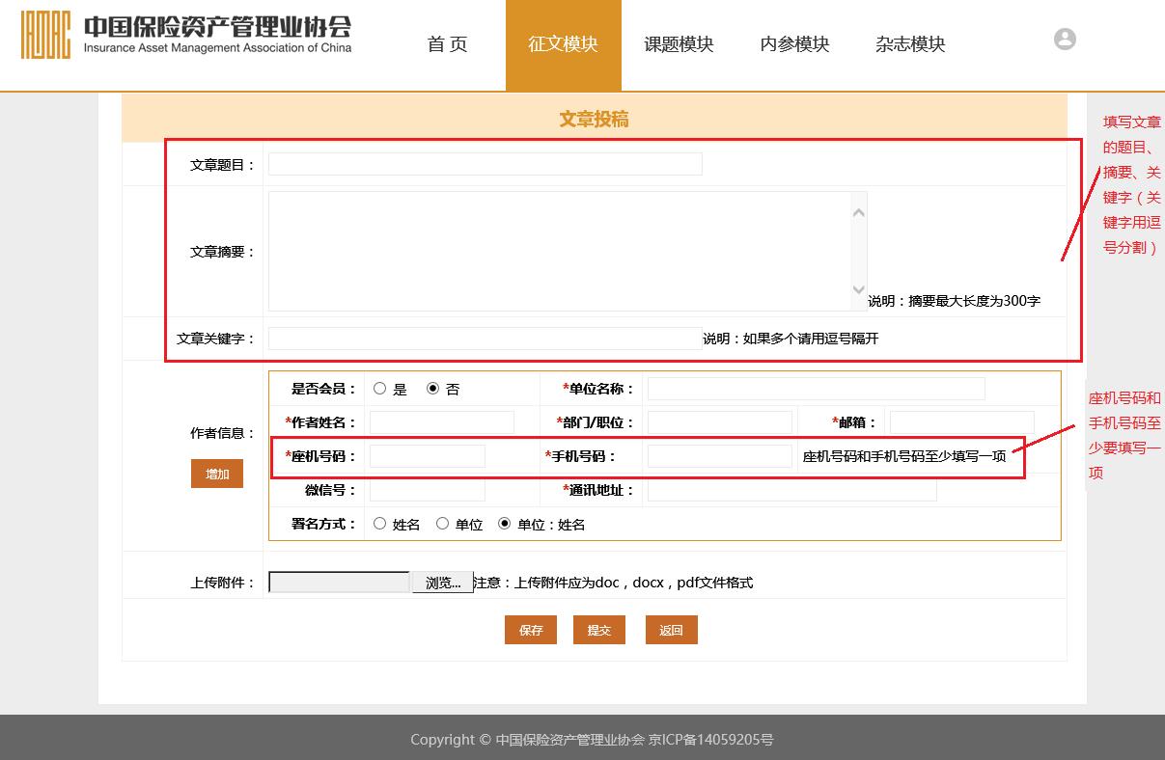Choose '单位：姓名' signature option
Image resolution: width=1165 pixels, height=760 pixels.
pyautogui.click(x=504, y=524)
